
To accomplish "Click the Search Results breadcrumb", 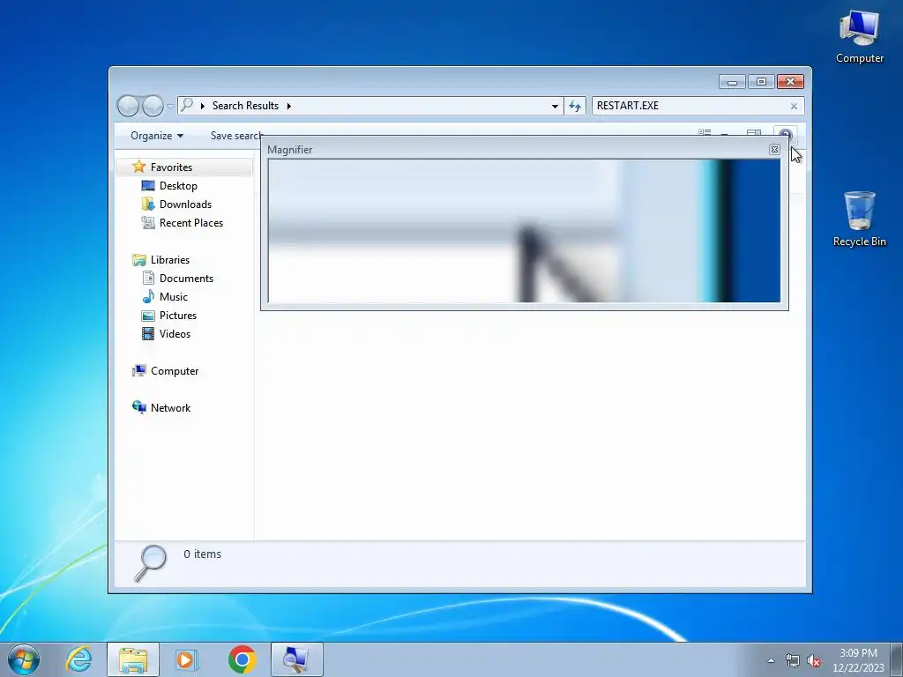I will pyautogui.click(x=245, y=106).
